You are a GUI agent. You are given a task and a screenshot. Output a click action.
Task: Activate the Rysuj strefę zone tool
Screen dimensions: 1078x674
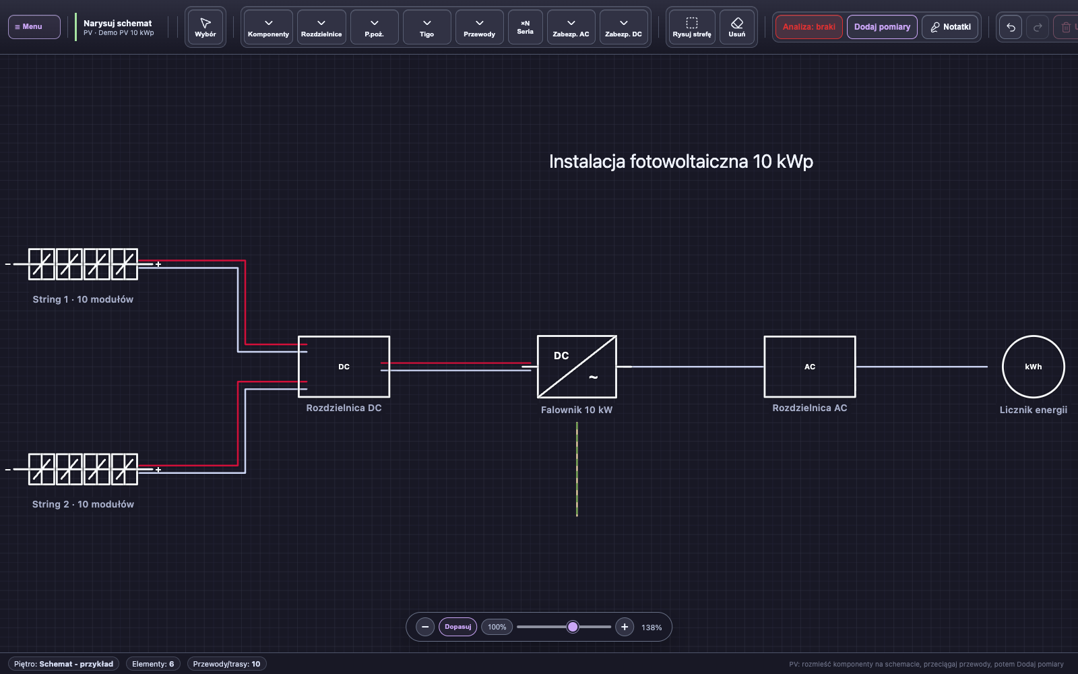[692, 27]
